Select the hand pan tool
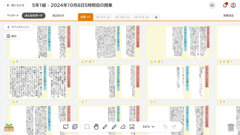The height and width of the screenshot is (135, 240). pyautogui.click(x=96, y=127)
